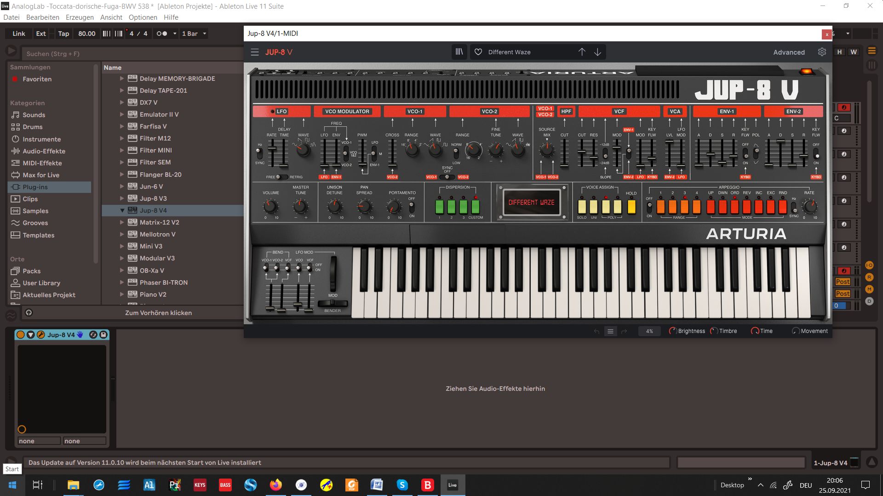Adjust the Movement macro knob
This screenshot has width=883, height=496.
[x=796, y=331]
